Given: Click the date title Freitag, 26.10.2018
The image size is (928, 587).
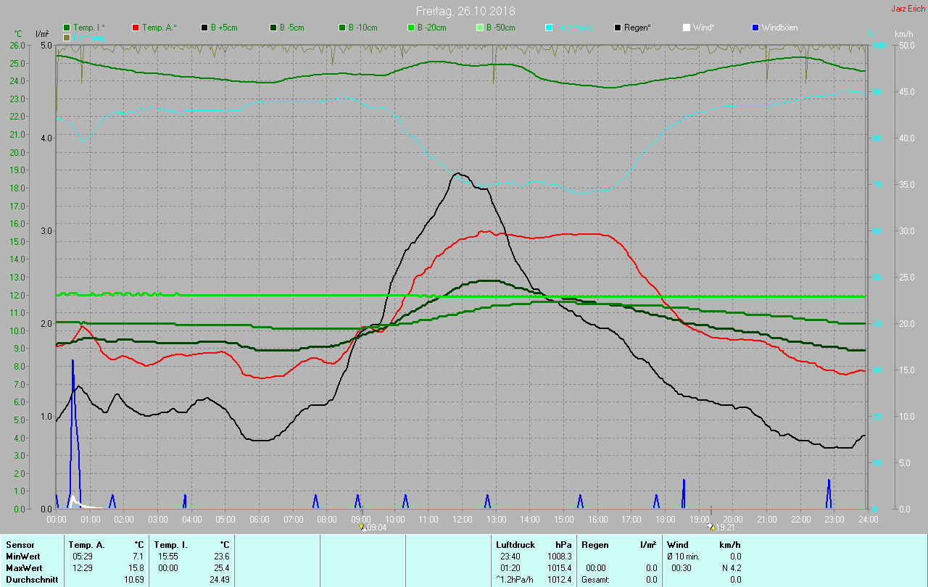Looking at the screenshot, I should 463,11.
